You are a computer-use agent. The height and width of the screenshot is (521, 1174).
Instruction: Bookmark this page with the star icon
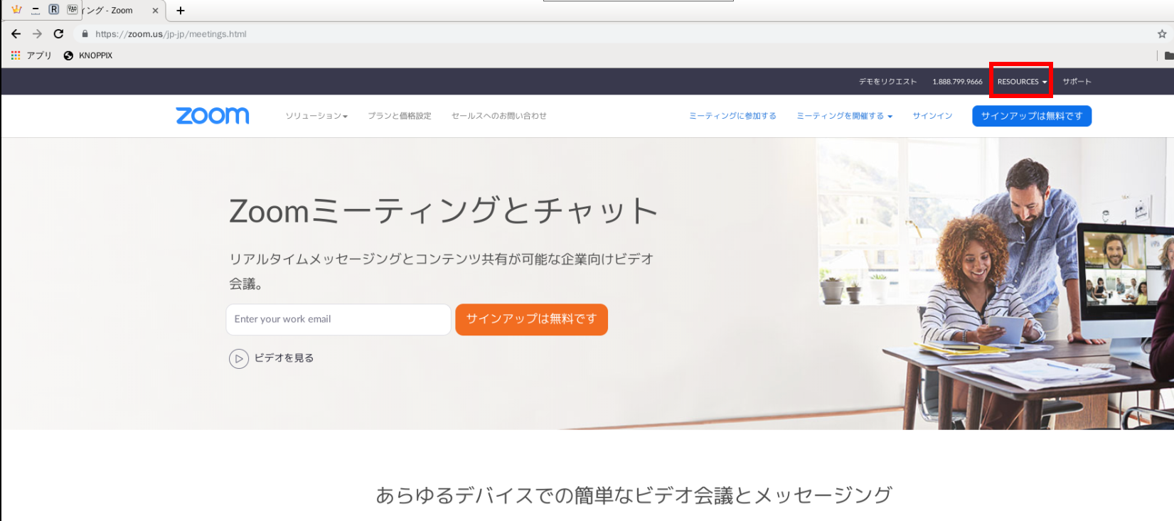click(1162, 33)
